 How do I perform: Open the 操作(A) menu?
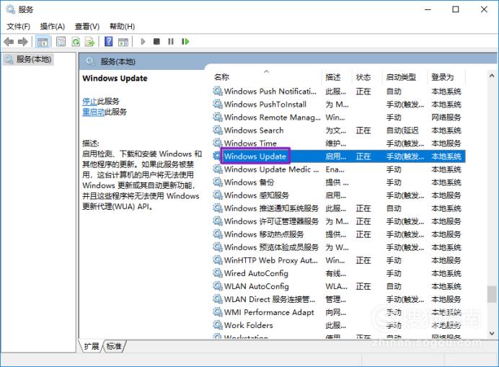click(53, 27)
